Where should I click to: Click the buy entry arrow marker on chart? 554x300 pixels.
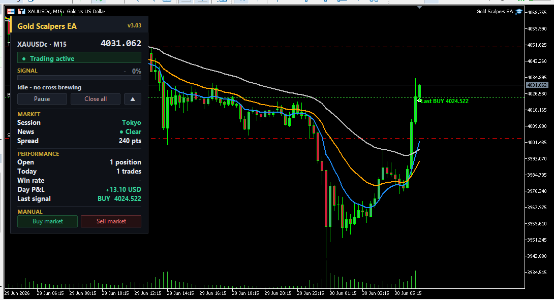[x=419, y=100]
